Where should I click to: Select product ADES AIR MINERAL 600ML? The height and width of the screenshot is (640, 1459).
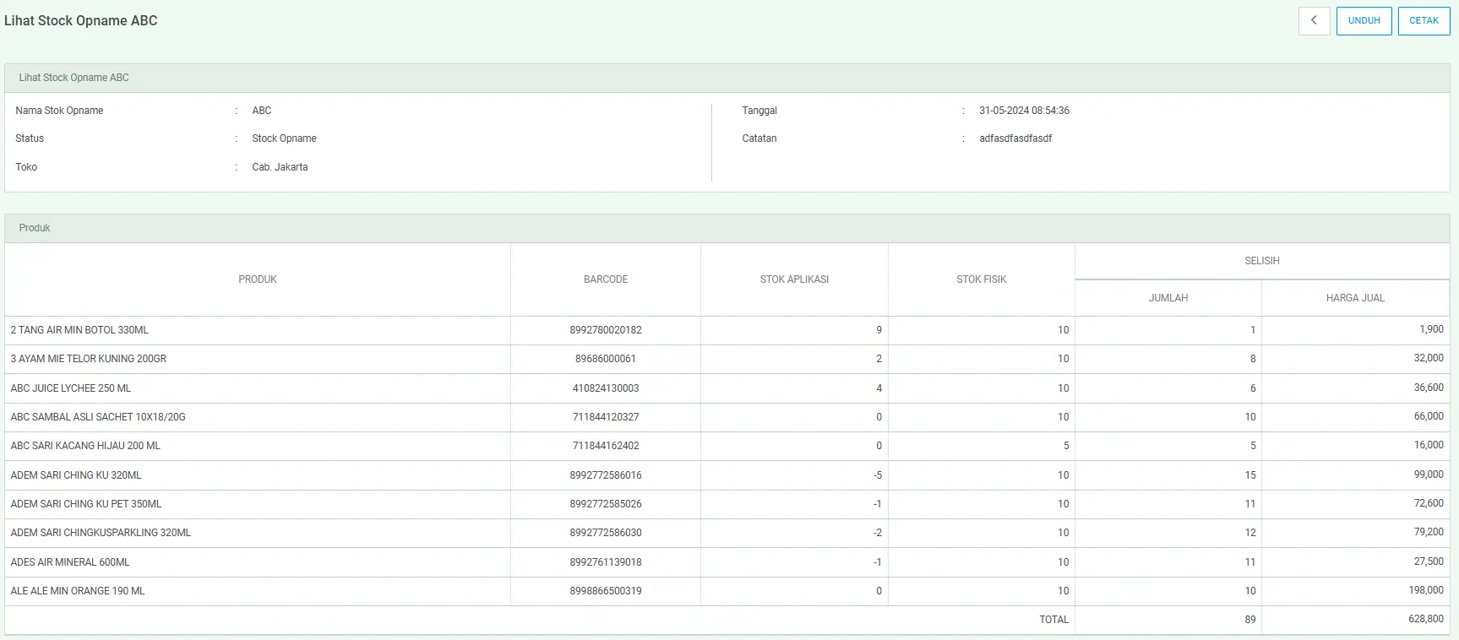click(70, 562)
